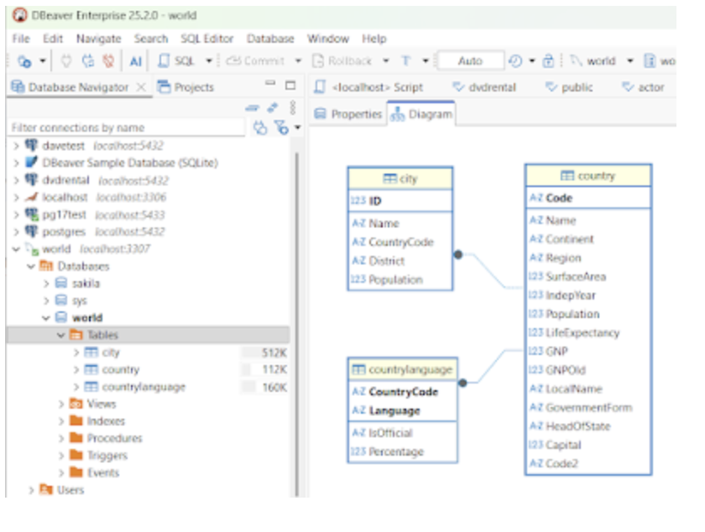Click the navigator vertical scrollbar
This screenshot has width=705, height=532.
(297, 324)
